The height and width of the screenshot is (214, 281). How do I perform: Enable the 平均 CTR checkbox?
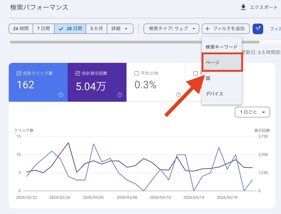coord(137,73)
